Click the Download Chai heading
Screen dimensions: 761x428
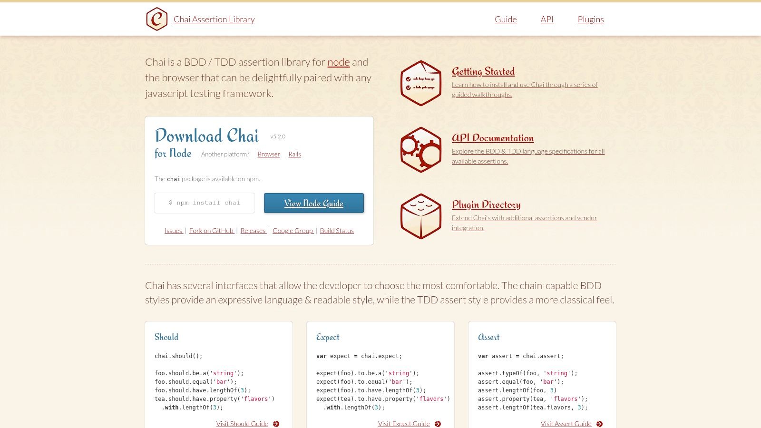(x=207, y=136)
